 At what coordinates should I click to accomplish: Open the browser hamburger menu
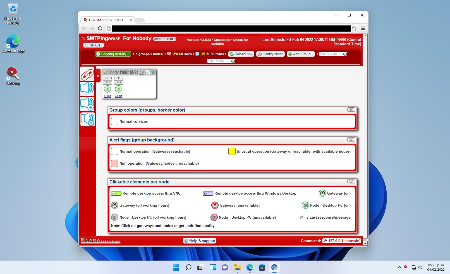click(x=363, y=28)
